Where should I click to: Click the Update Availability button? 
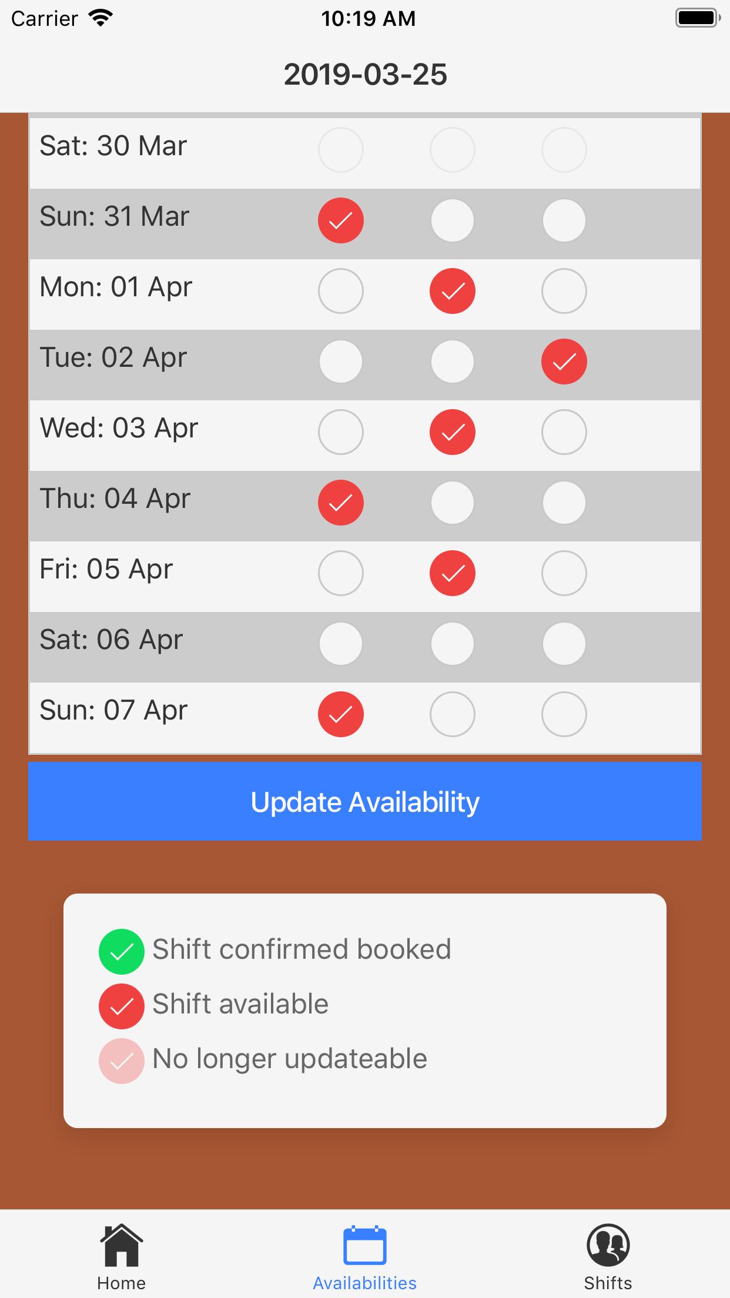pyautogui.click(x=365, y=801)
